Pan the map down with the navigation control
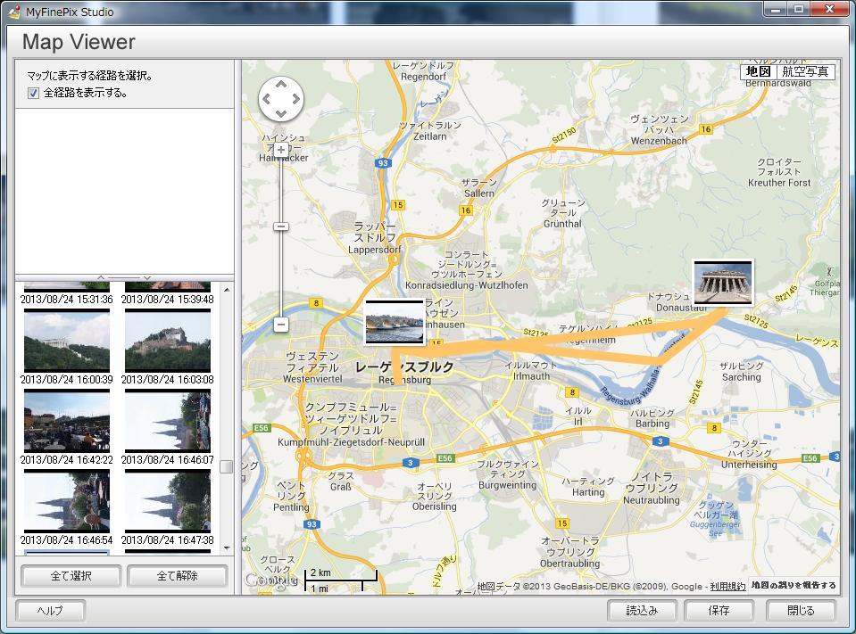This screenshot has height=634, width=856. pos(281,113)
